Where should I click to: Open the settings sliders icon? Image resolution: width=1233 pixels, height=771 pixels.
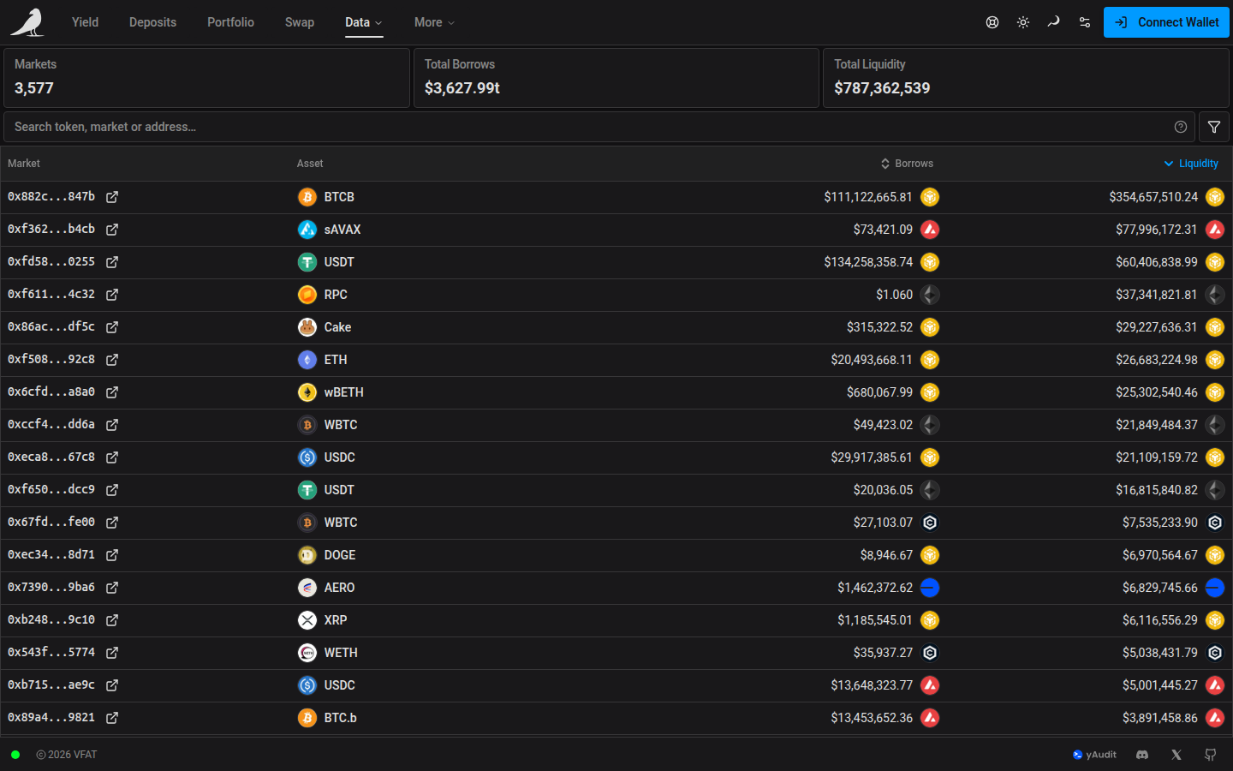point(1085,22)
